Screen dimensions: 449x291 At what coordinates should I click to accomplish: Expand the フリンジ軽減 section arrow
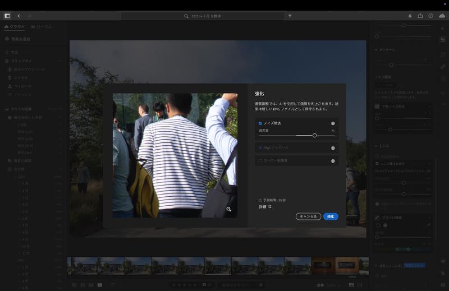pos(429,218)
